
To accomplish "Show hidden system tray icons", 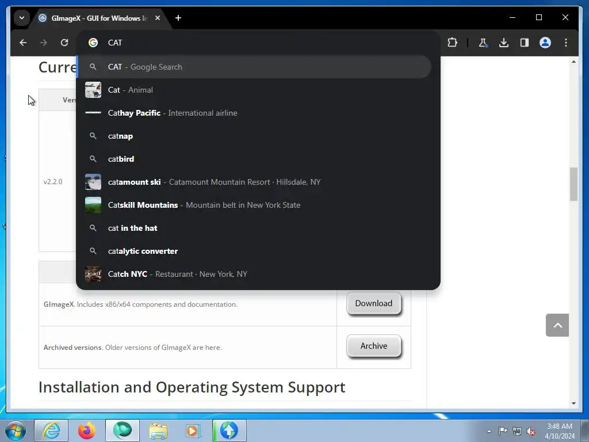I will (489, 431).
